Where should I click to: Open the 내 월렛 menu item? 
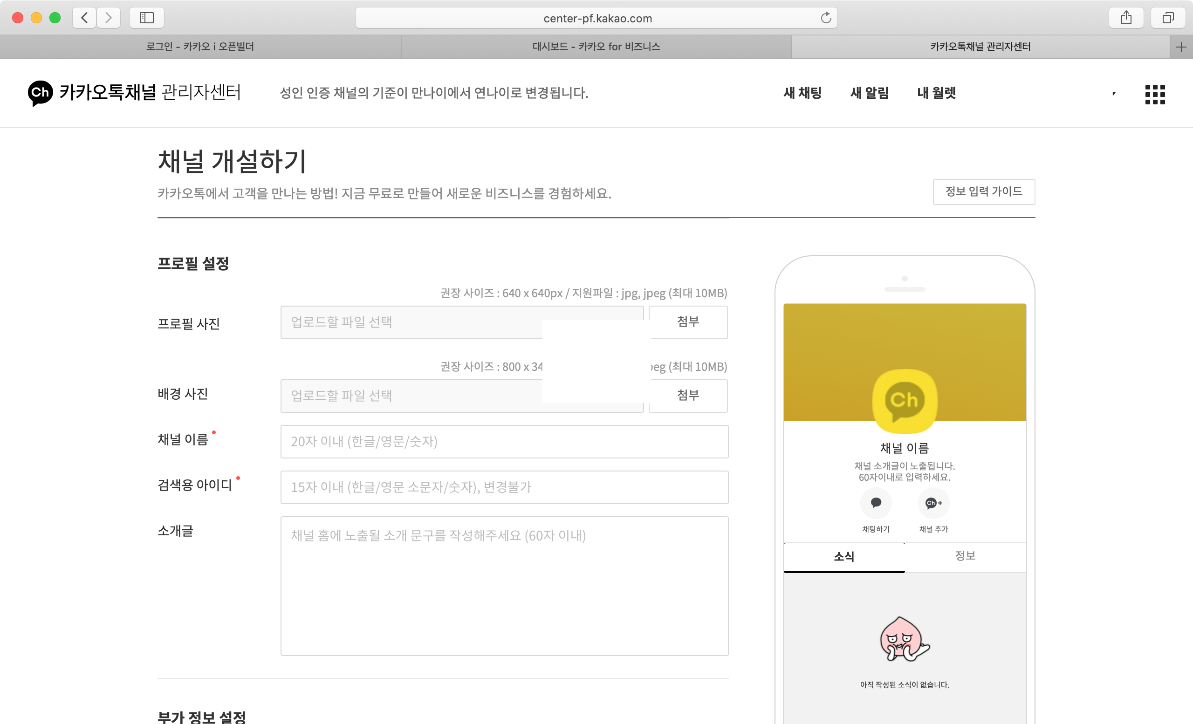pos(936,93)
